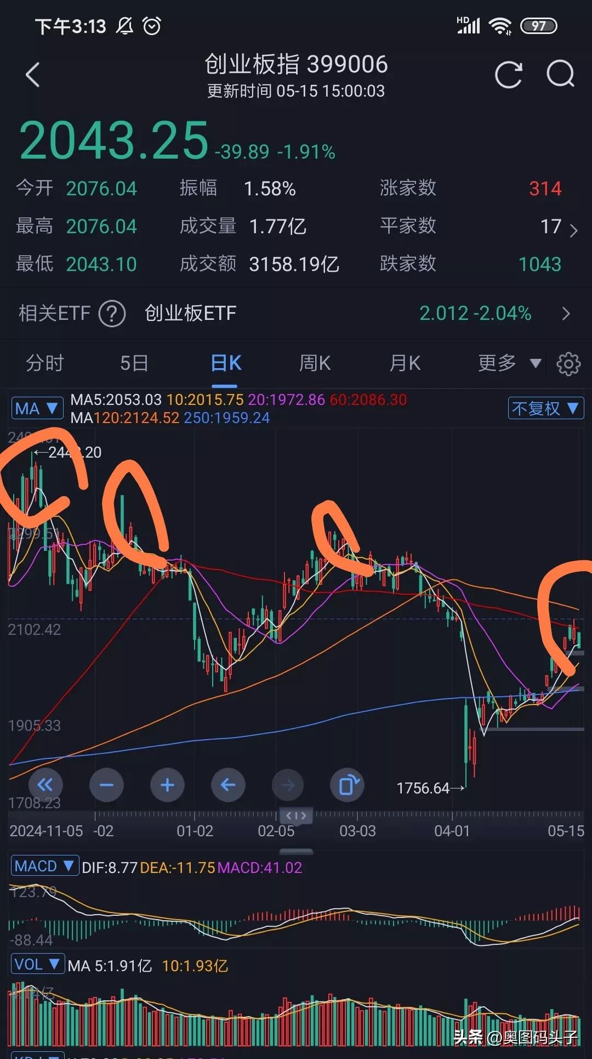Expand the VOL indicator selector

(x=38, y=964)
